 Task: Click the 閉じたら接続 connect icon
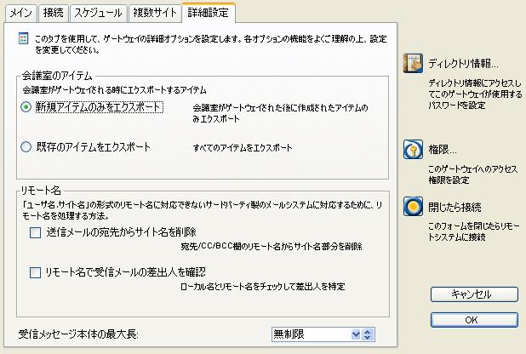(413, 207)
